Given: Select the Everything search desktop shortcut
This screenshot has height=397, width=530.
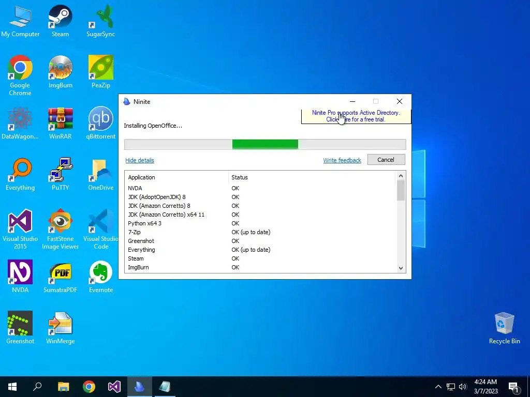Looking at the screenshot, I should pos(20,175).
